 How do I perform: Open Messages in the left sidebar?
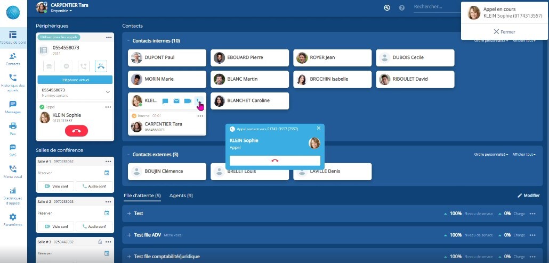point(13,104)
